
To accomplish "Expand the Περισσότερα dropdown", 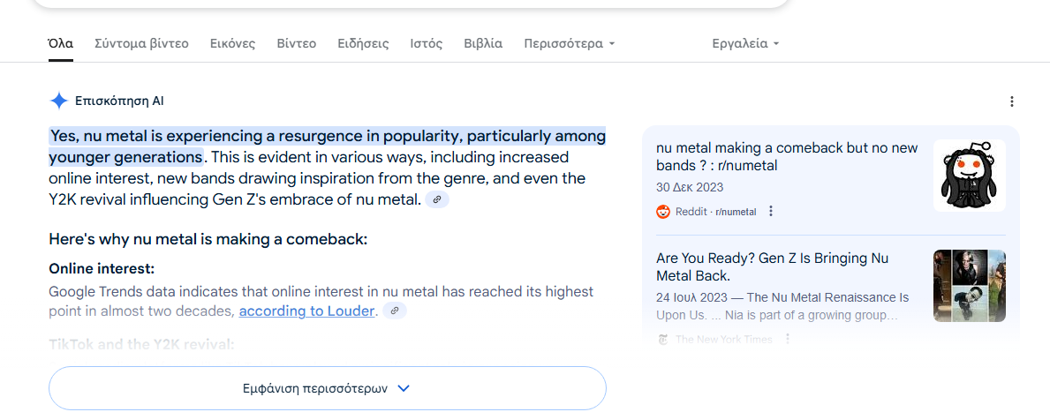I will point(570,44).
